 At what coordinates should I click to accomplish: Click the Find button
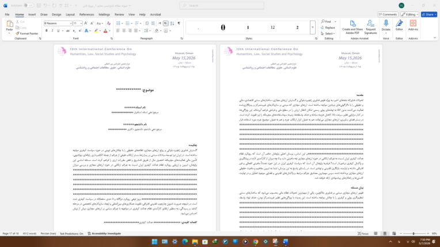pyautogui.click(x=327, y=21)
